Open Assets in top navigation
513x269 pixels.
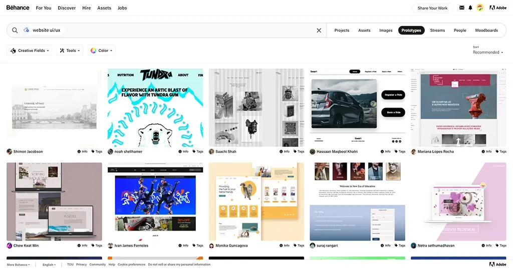pos(104,8)
